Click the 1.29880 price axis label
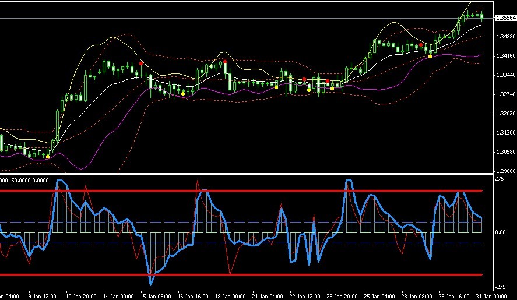 click(x=506, y=171)
